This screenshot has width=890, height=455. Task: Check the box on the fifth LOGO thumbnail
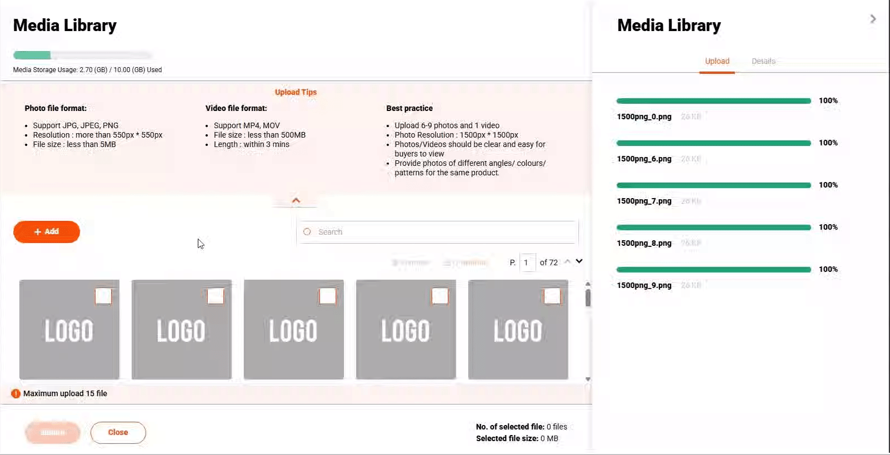click(552, 296)
